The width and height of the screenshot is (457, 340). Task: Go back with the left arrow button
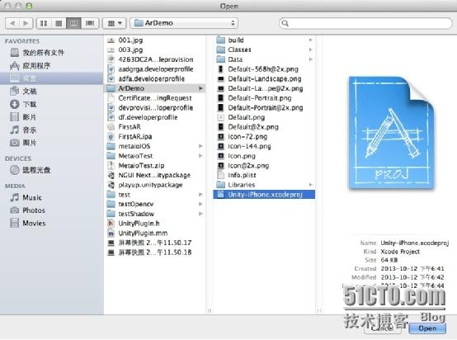point(12,23)
